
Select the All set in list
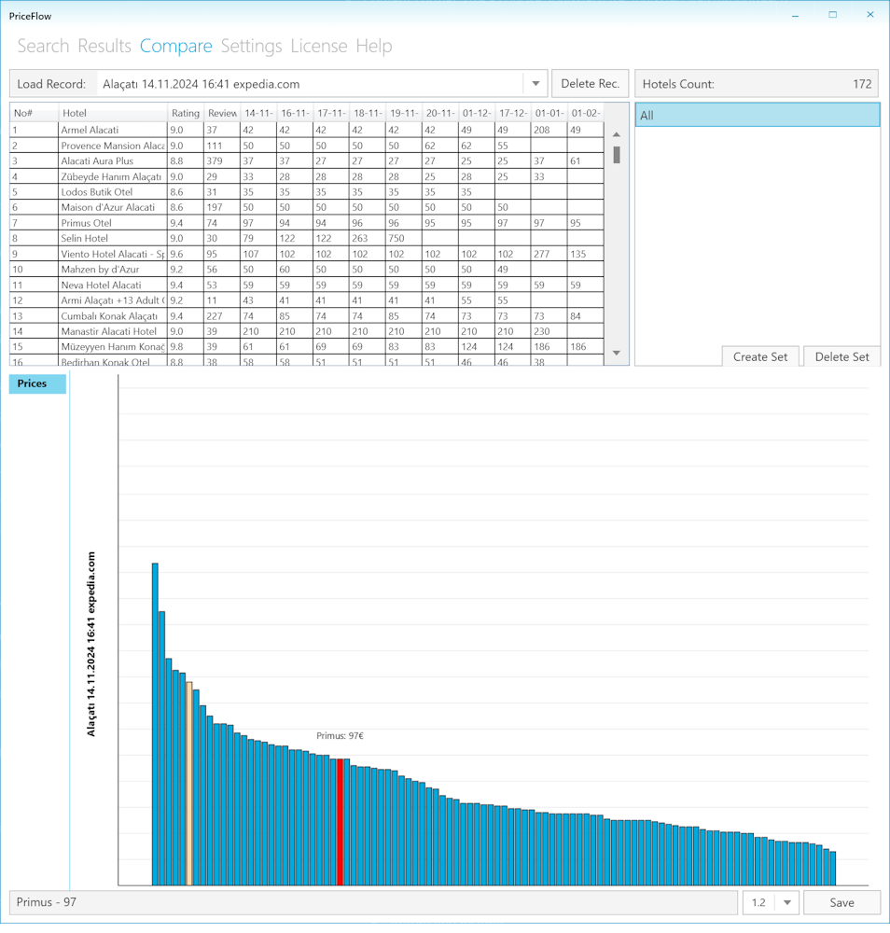(x=757, y=116)
